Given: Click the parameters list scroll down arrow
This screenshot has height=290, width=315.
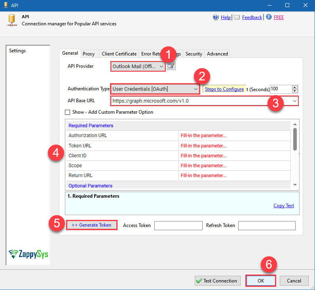Looking at the screenshot, I should click(x=295, y=185).
